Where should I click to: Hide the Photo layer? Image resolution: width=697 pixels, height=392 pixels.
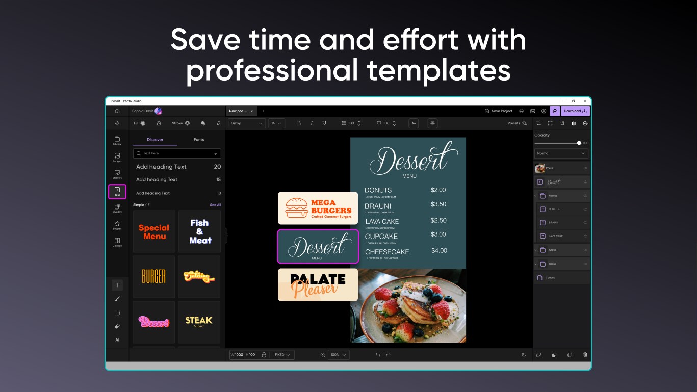point(585,168)
